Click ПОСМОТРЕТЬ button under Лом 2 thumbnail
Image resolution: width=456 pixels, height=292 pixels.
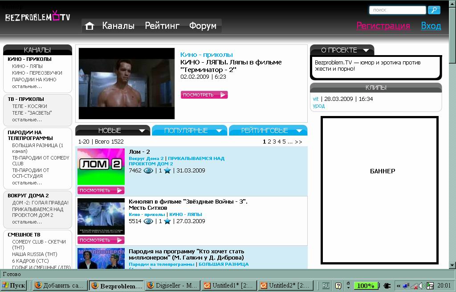pyautogui.click(x=101, y=190)
